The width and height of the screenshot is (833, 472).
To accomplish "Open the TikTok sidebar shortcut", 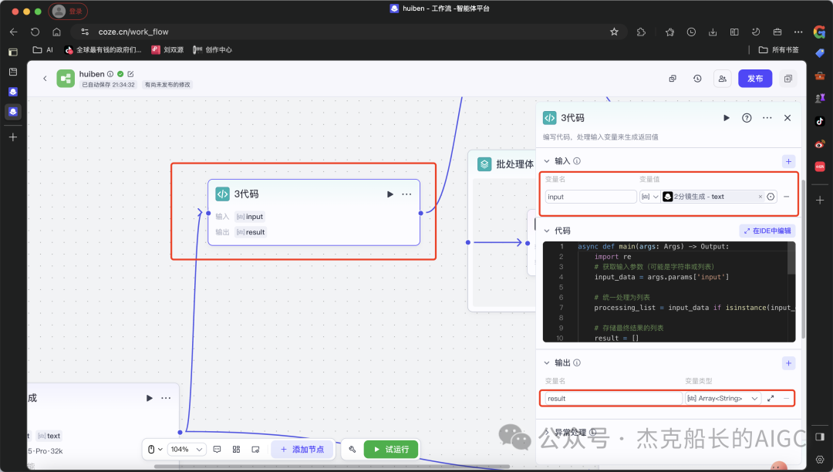I will click(820, 121).
